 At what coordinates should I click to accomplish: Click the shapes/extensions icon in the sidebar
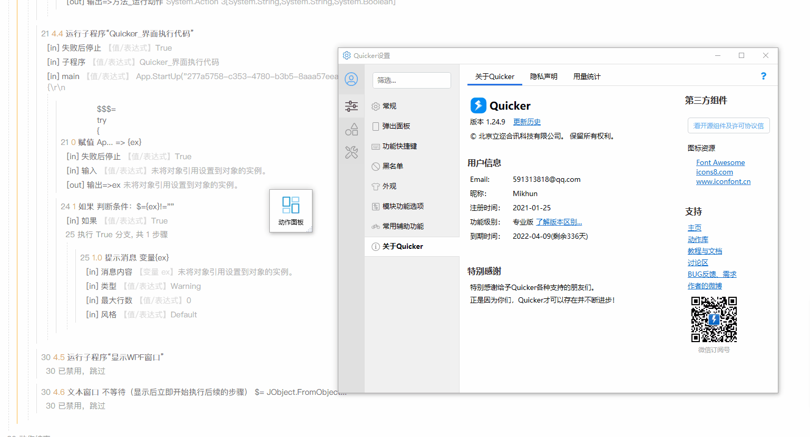[x=352, y=129]
